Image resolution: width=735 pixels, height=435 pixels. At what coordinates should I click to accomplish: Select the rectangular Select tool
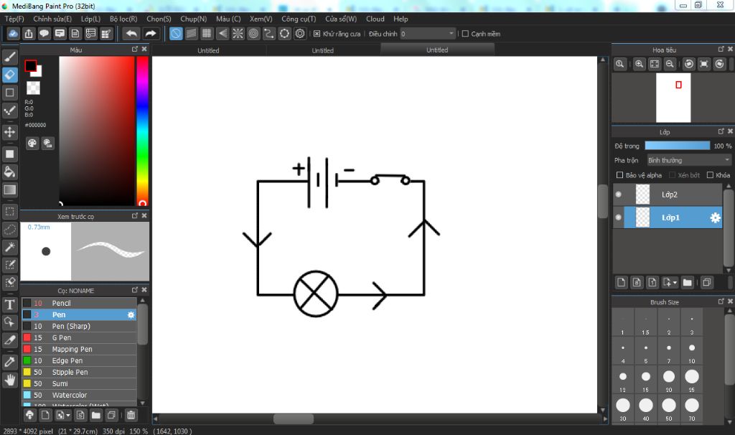click(10, 212)
